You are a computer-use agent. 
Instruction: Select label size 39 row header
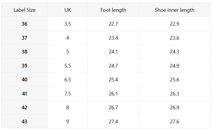tap(24, 66)
